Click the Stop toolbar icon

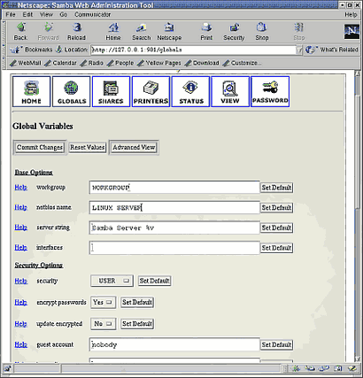coord(298,32)
